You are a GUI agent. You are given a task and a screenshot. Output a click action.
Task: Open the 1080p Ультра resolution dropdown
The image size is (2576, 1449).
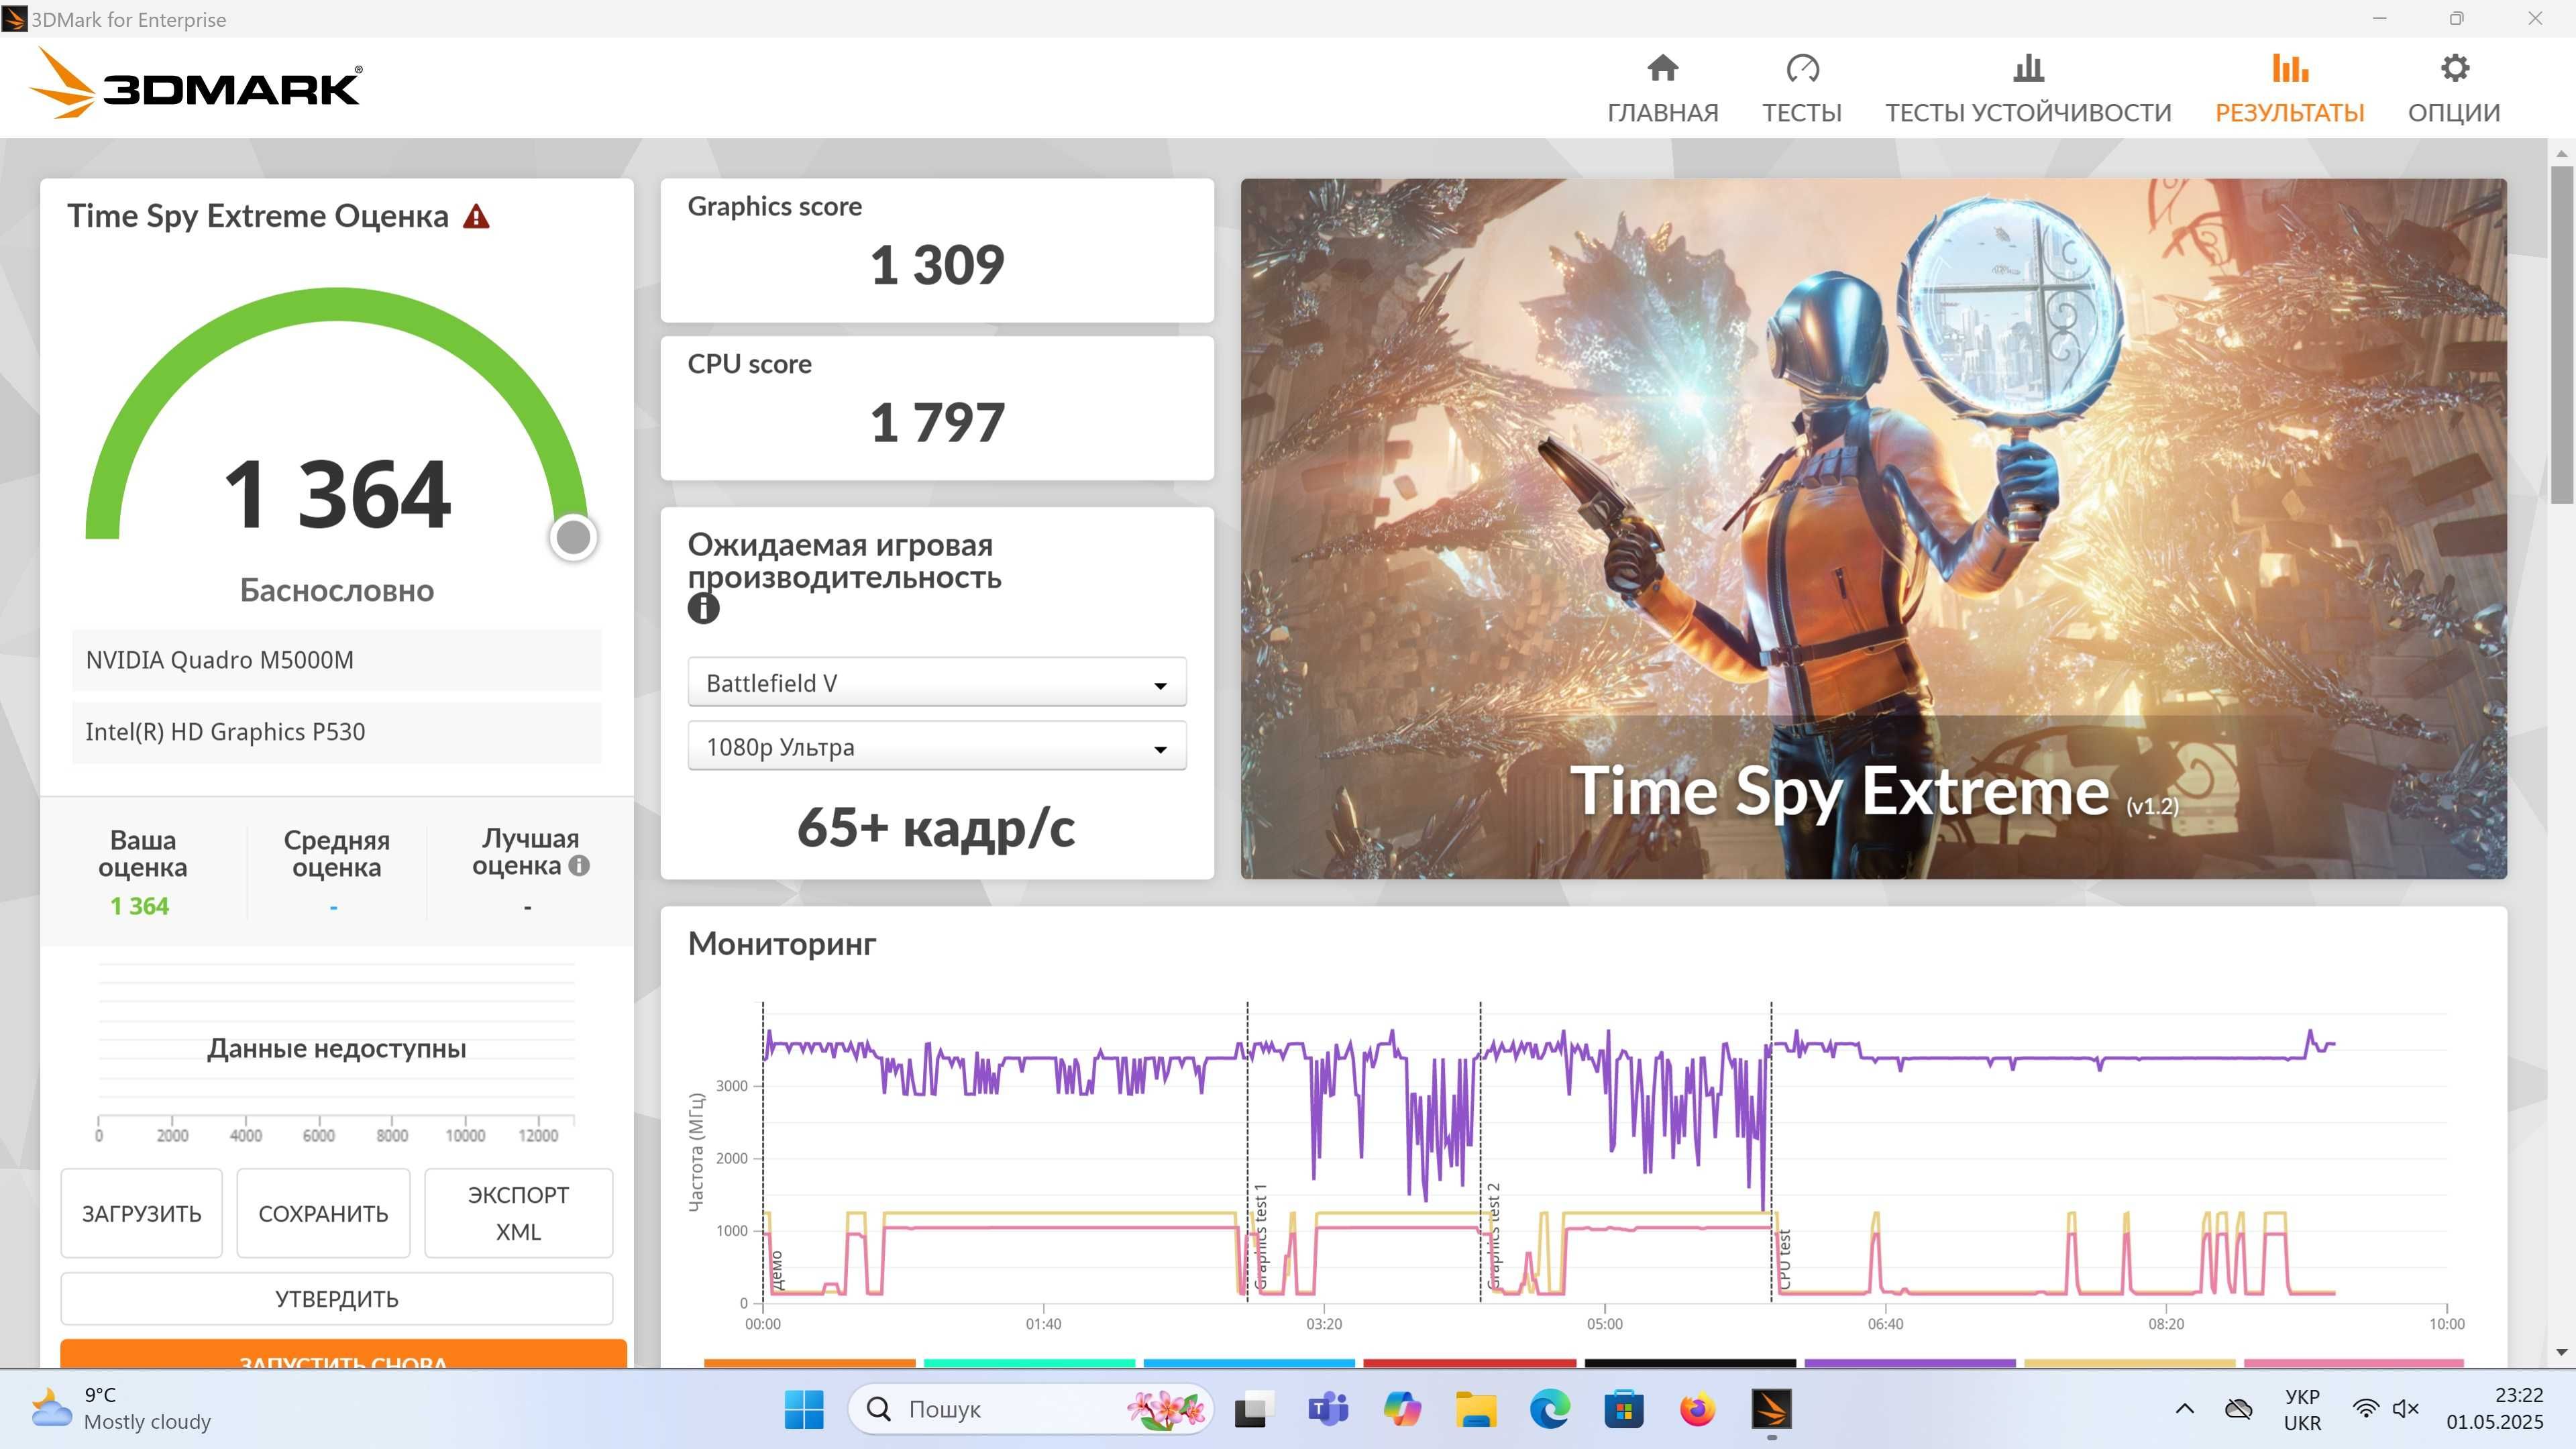tap(937, 746)
